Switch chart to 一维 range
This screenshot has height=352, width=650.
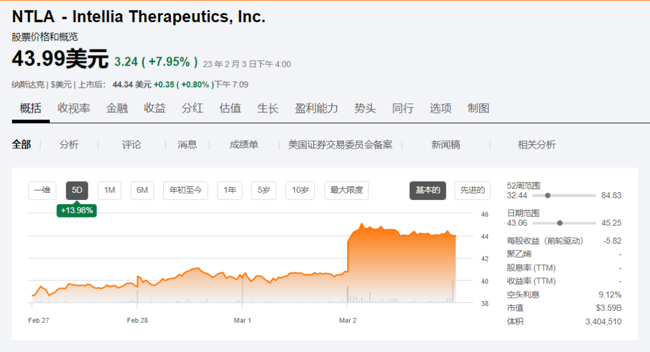tap(42, 190)
